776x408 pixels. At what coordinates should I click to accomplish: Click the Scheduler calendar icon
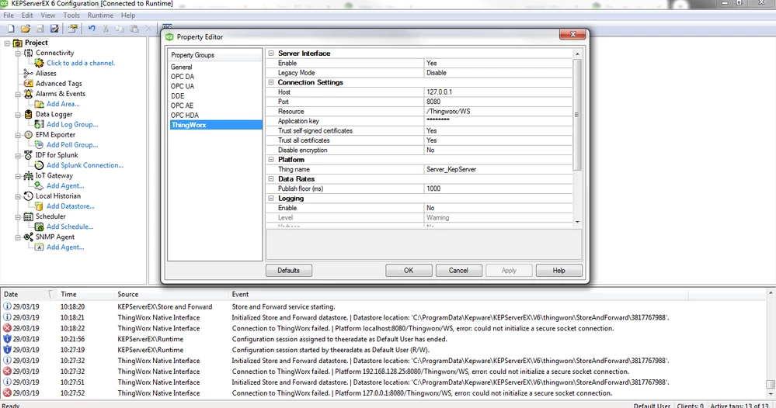coord(28,216)
